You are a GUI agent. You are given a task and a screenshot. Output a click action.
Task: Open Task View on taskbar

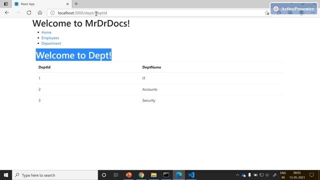[116, 175]
